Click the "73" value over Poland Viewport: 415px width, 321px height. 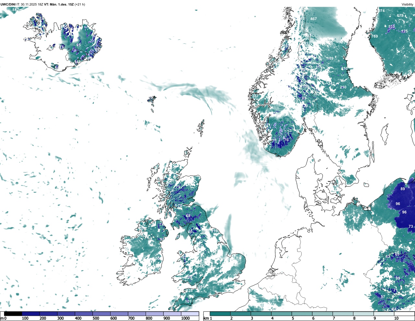411,226
